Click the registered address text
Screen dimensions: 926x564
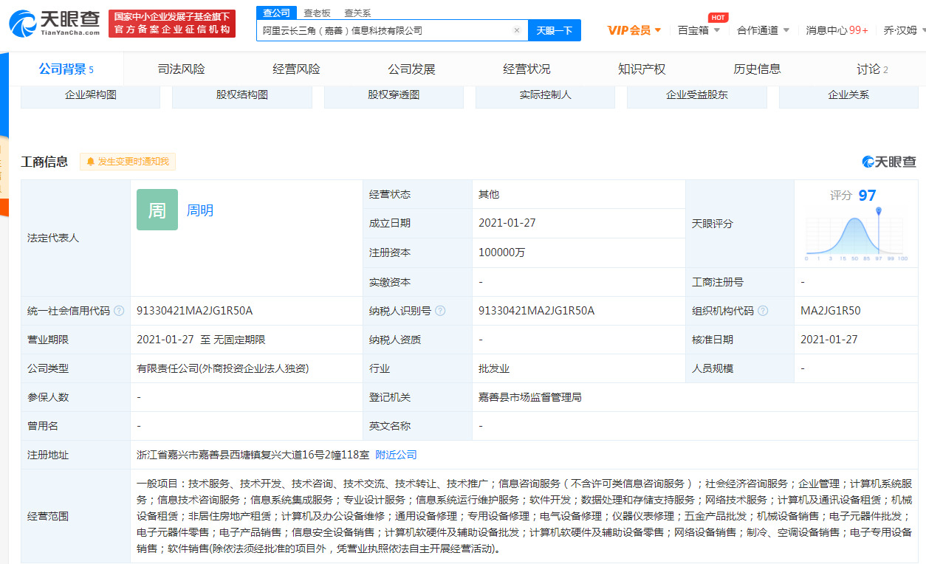click(x=253, y=455)
